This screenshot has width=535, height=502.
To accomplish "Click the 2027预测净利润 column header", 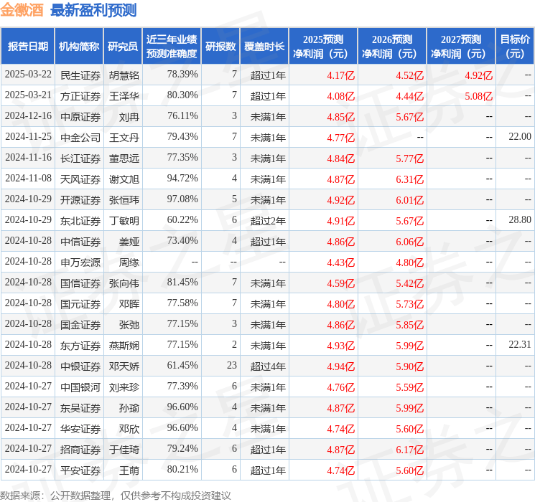I will [x=461, y=47].
